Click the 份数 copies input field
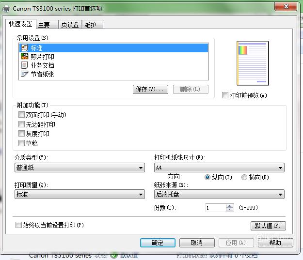Screen dimensions: 303x260 point(215,208)
